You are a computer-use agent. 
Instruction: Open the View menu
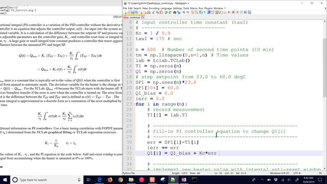145,8
